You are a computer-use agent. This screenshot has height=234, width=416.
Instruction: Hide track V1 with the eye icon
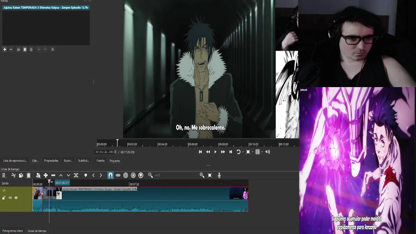16,198
